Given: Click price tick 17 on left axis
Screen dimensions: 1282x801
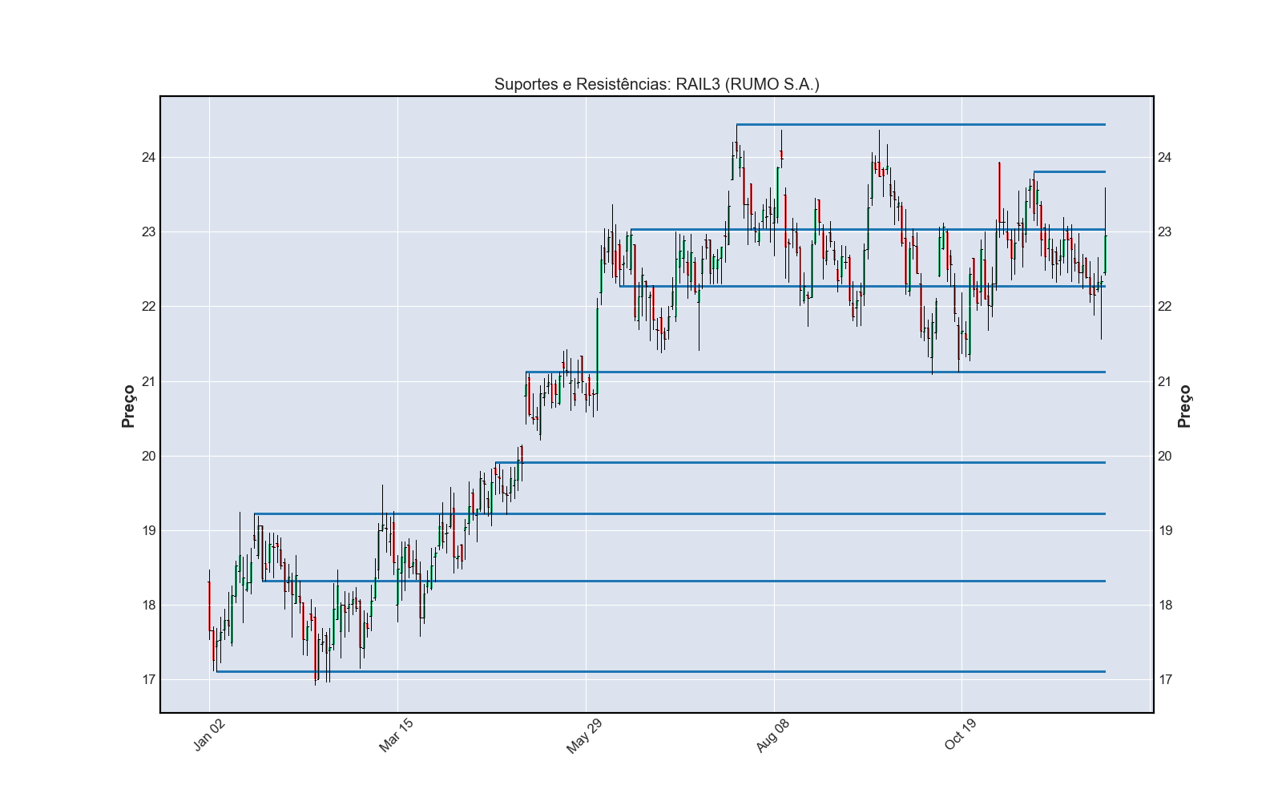Looking at the screenshot, I should (x=148, y=680).
